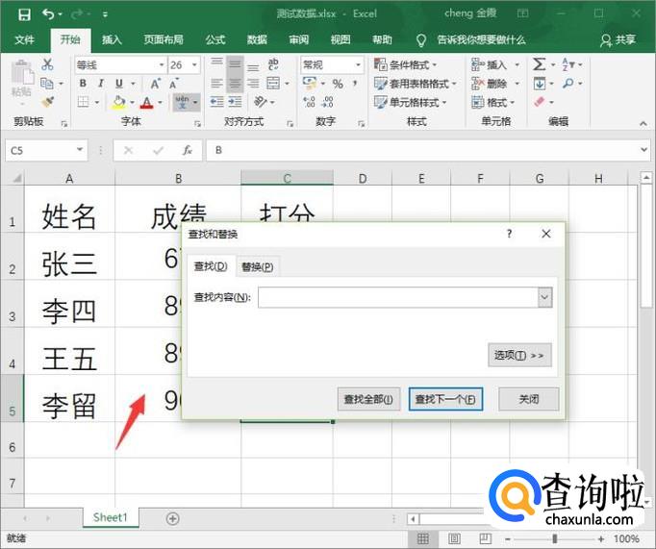Open the font size dropdown
The width and height of the screenshot is (656, 549).
[x=193, y=64]
